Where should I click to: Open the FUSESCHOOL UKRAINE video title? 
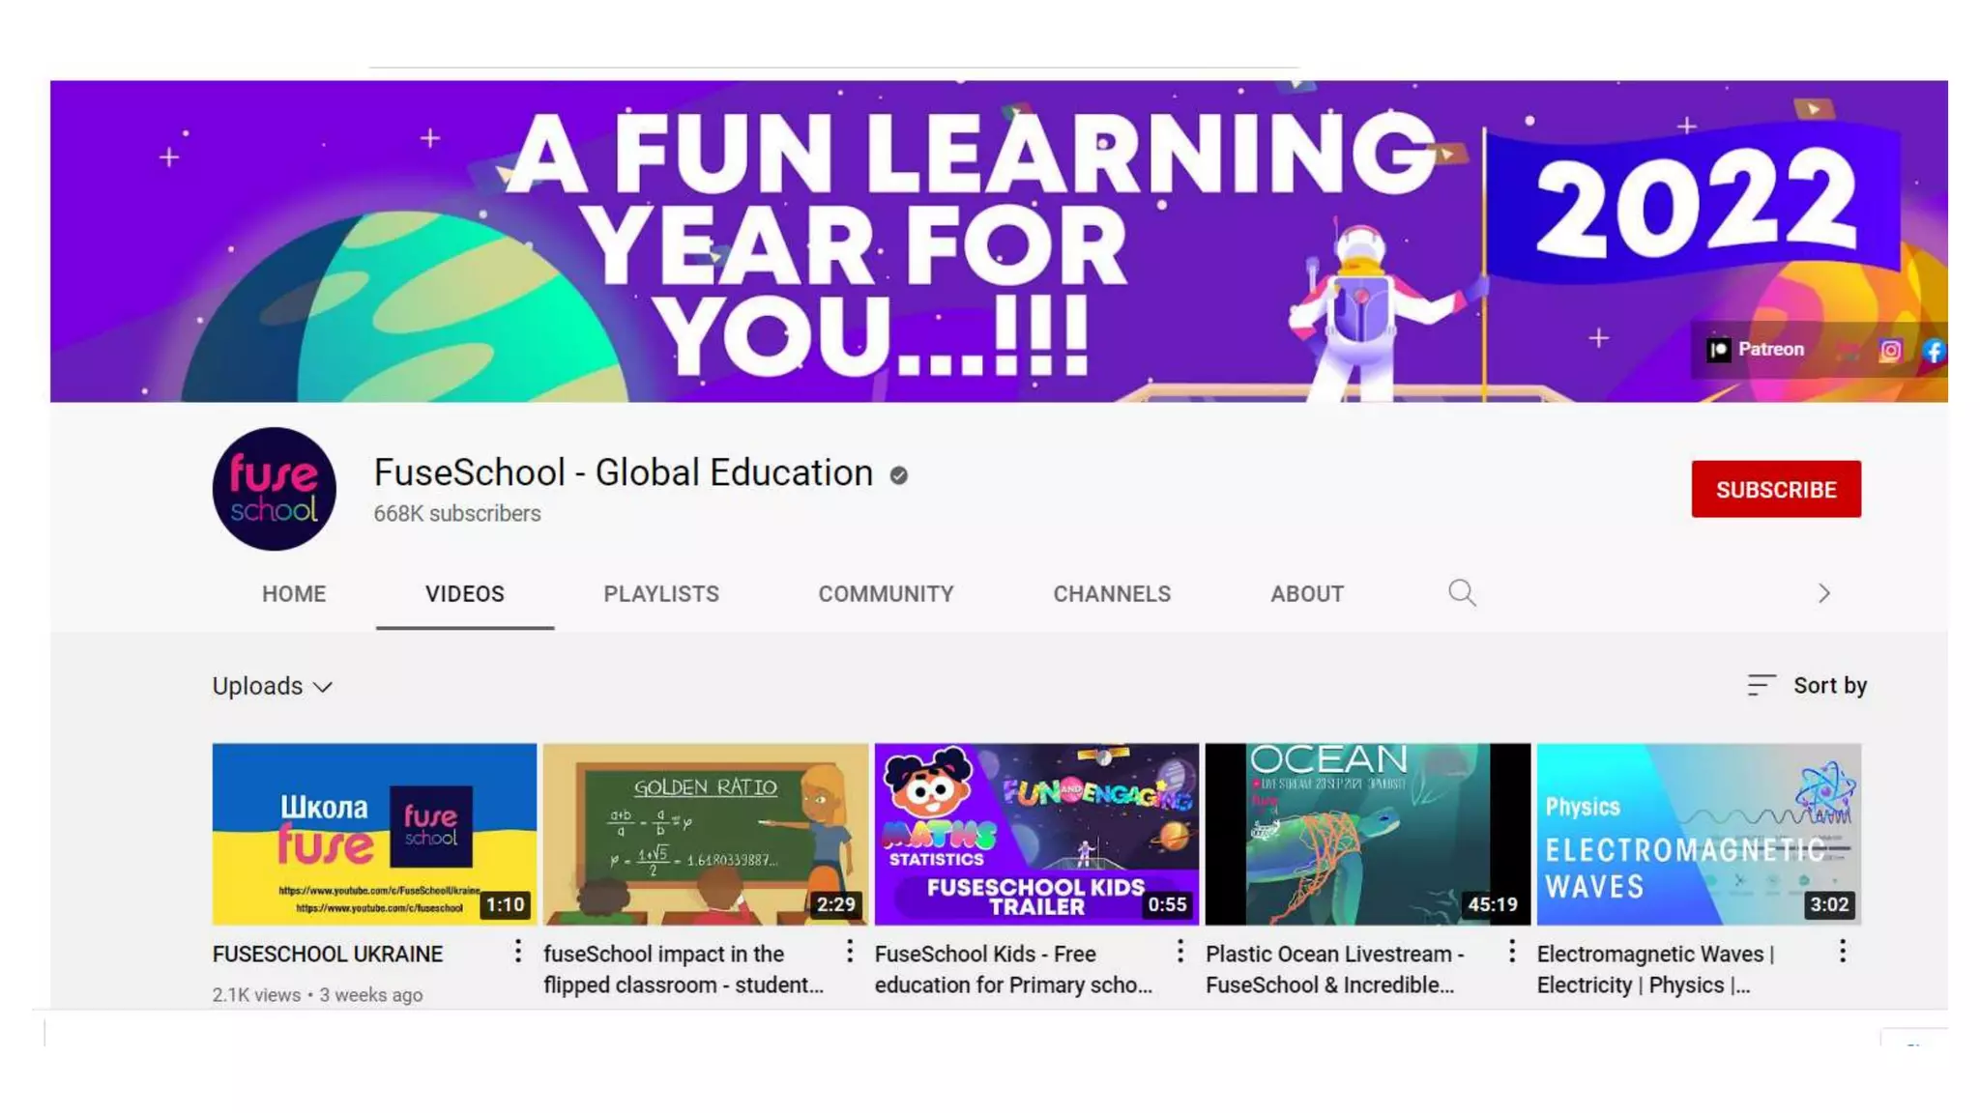click(x=328, y=955)
